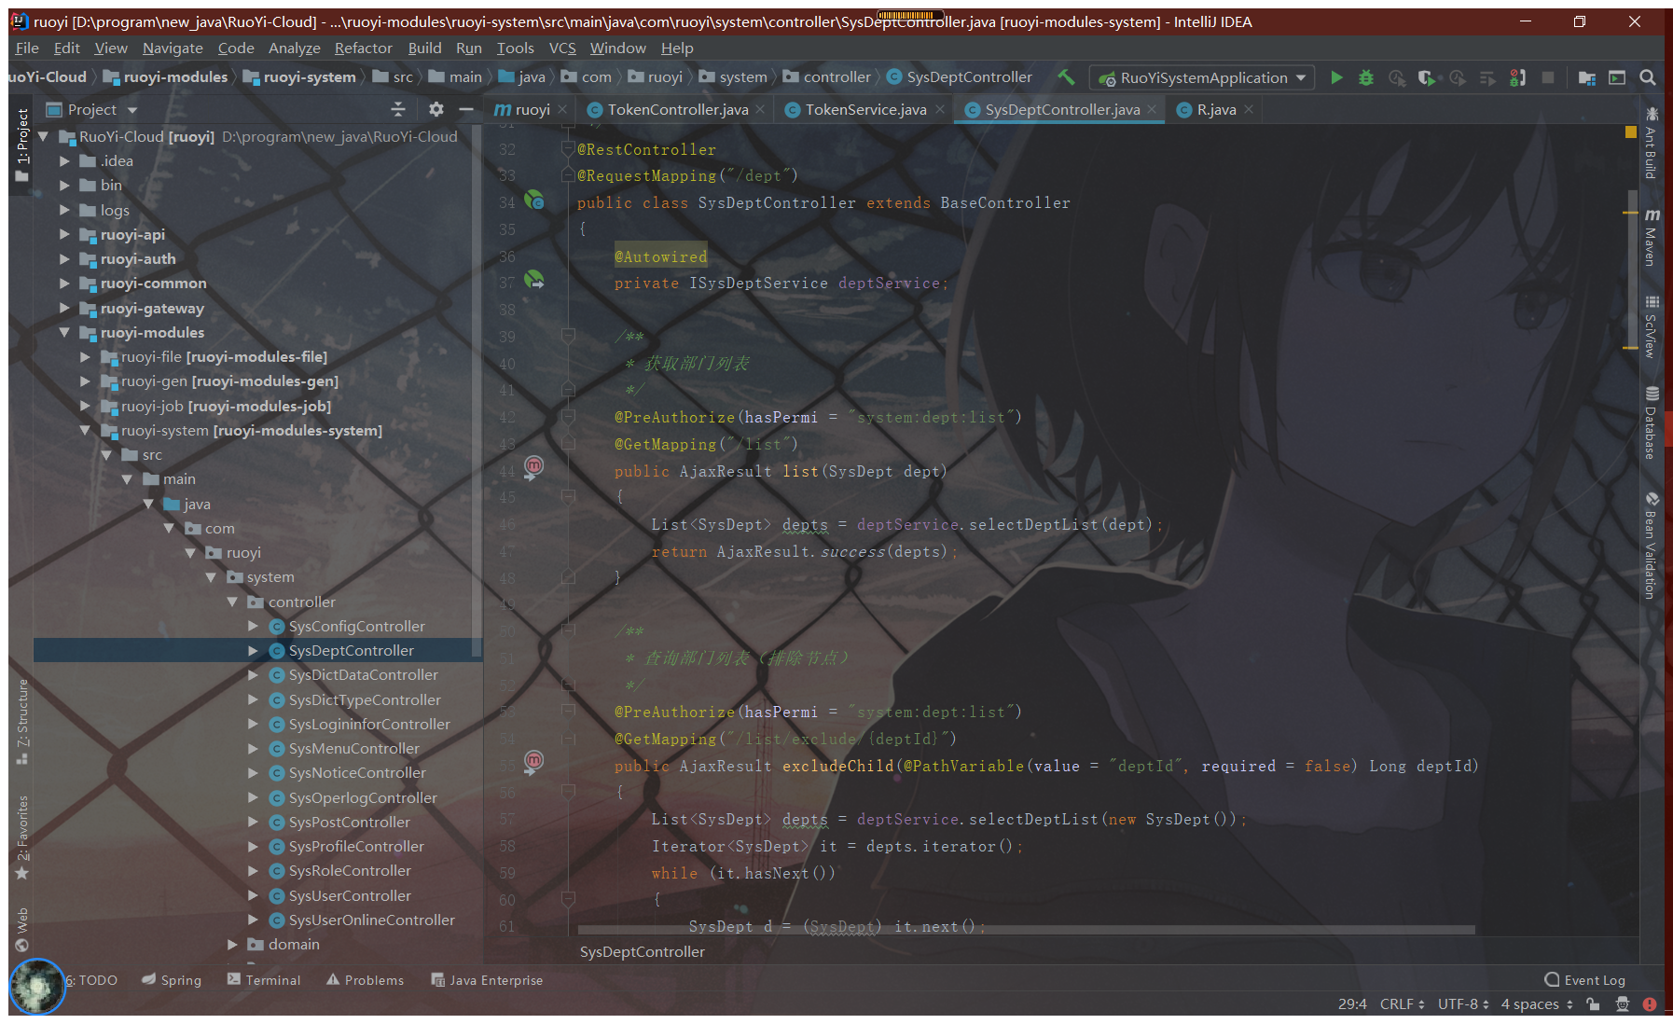Open the Terminal tool window
This screenshot has width=1673, height=1024.
point(264,979)
